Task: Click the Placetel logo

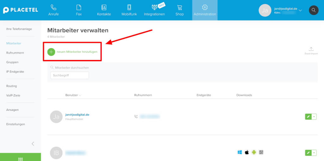Action: pyautogui.click(x=21, y=10)
